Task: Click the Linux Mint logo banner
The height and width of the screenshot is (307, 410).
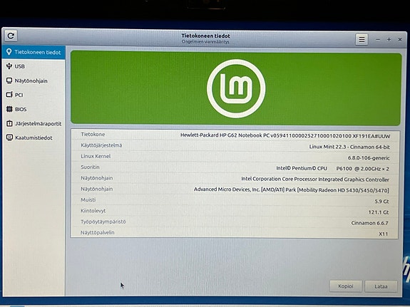Action: pyautogui.click(x=236, y=88)
